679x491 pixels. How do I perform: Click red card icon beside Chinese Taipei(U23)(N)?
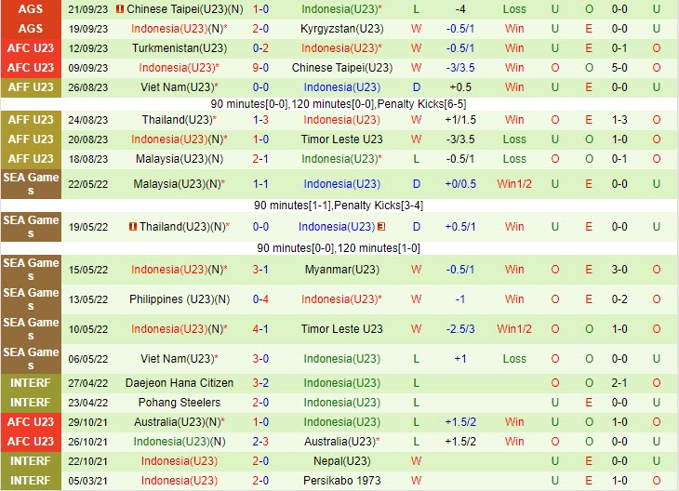[x=120, y=8]
